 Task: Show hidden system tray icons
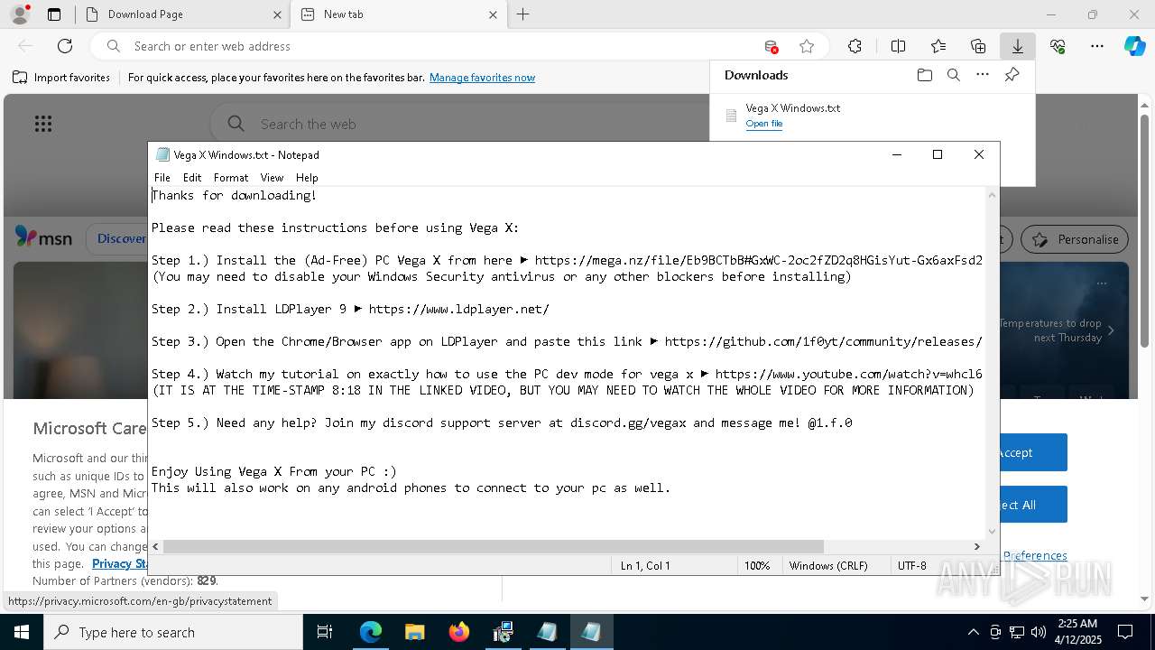pyautogui.click(x=973, y=632)
